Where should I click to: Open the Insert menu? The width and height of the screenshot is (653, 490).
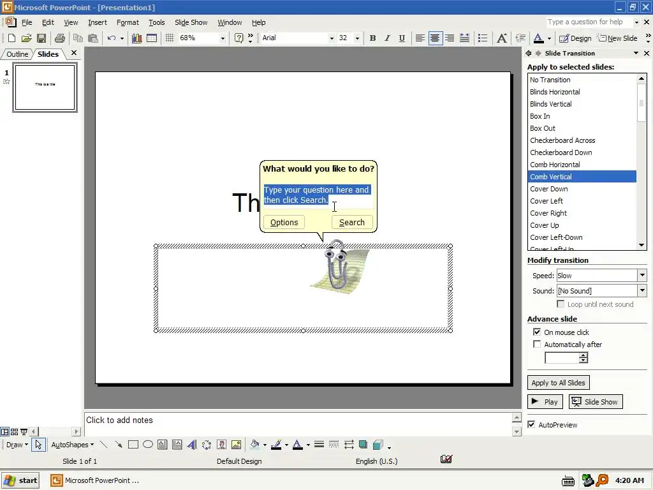click(x=98, y=22)
